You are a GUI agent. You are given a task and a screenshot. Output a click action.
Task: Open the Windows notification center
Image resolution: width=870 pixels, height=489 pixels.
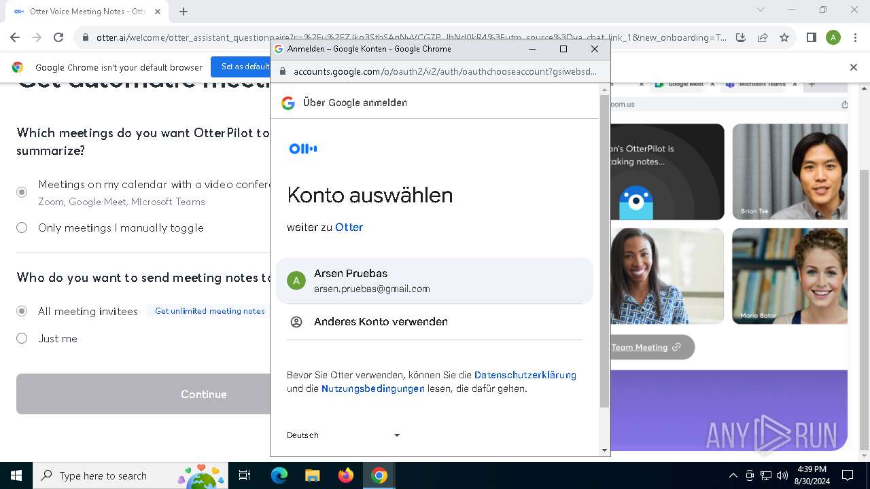pyautogui.click(x=848, y=475)
